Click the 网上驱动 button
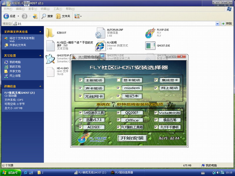The width and height of the screenshot is (235, 176). (170, 88)
